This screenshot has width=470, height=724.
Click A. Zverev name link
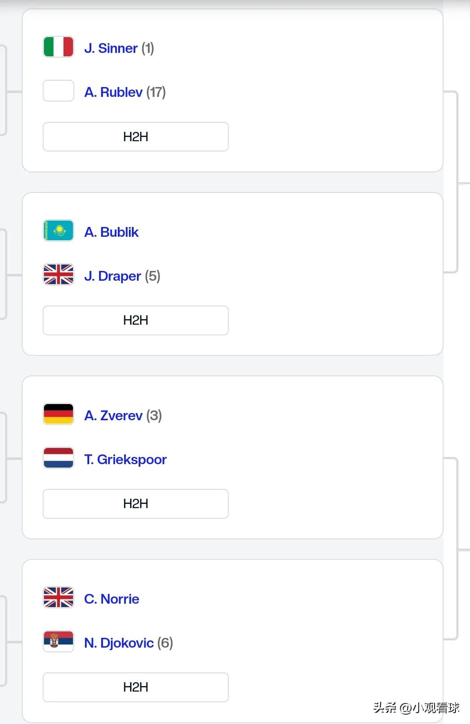click(114, 416)
